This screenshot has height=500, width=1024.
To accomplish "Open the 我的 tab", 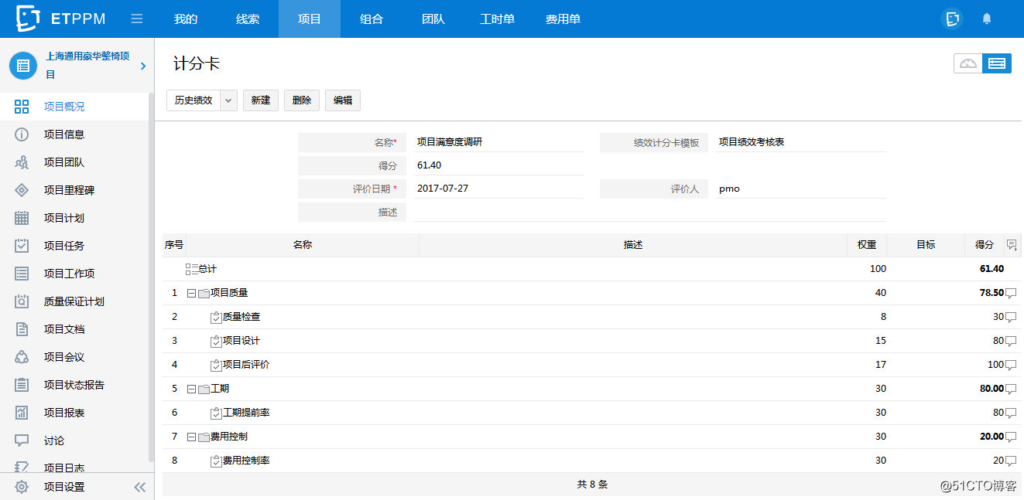I will (186, 19).
